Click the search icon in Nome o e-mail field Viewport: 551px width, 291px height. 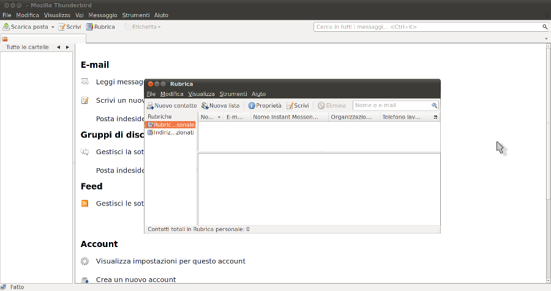point(434,105)
